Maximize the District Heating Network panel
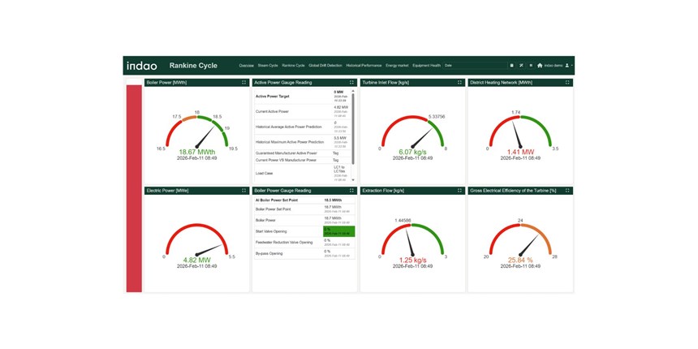This screenshot has width=698, height=349. 567,83
